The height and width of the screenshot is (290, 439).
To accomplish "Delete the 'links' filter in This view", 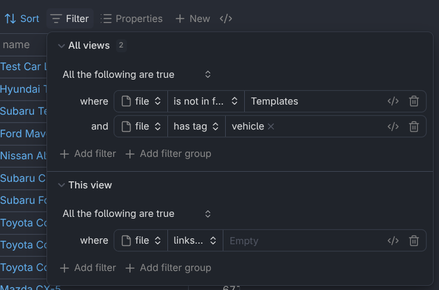I will [414, 241].
